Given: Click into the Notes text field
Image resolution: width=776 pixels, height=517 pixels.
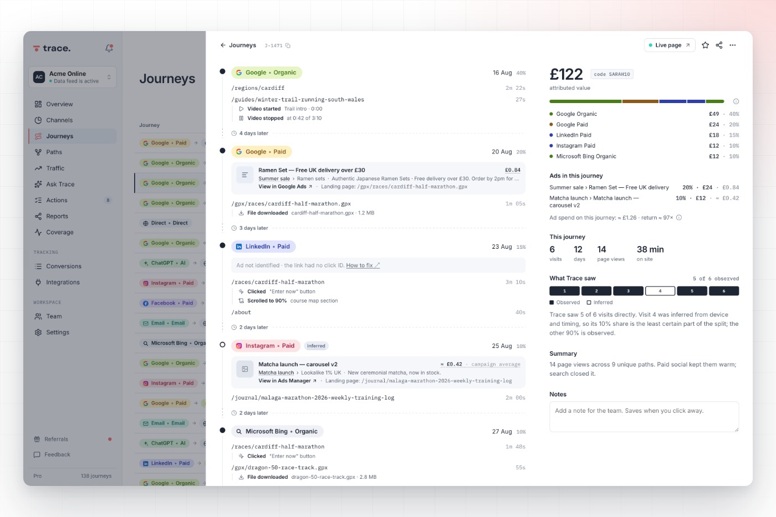Looking at the screenshot, I should point(644,417).
